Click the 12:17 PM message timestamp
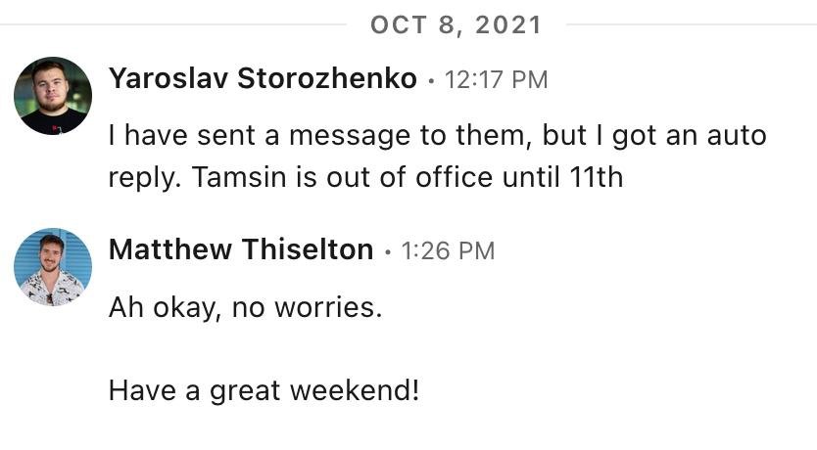This screenshot has width=817, height=450. 496,80
